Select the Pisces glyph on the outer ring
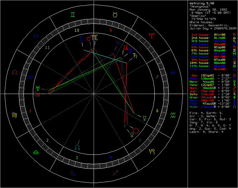The width and height of the screenshot is (238, 188). [173, 73]
